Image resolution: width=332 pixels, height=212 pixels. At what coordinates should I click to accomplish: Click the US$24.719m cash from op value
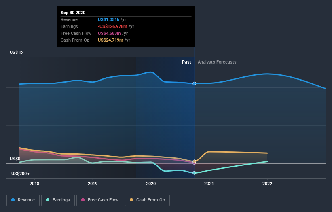[110, 40]
